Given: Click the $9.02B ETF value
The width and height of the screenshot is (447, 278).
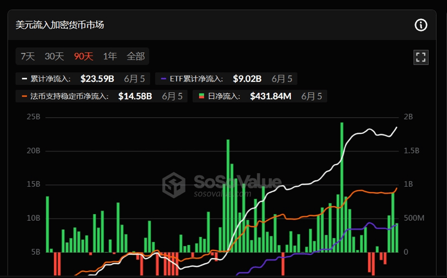Looking at the screenshot, I should coord(247,79).
